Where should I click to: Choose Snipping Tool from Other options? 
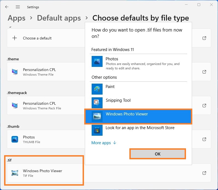coord(138,103)
